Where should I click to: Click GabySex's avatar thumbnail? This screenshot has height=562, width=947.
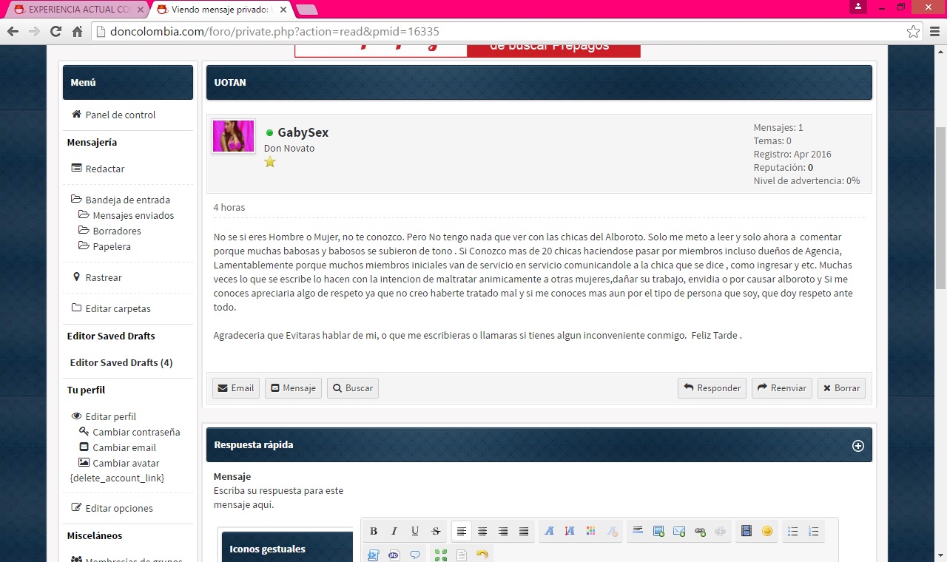233,136
